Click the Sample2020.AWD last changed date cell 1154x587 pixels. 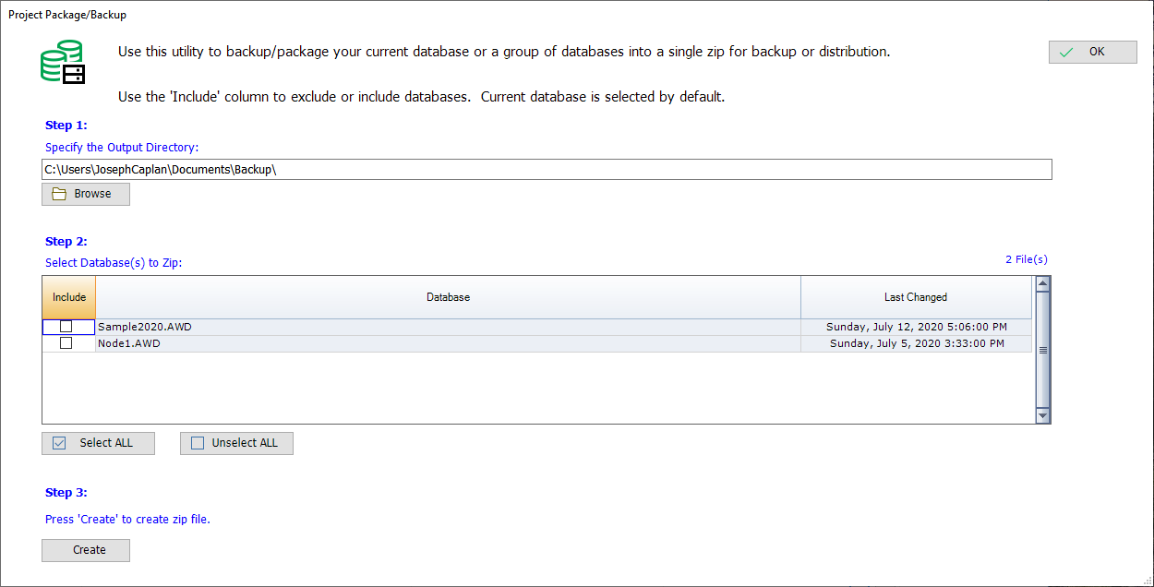pos(915,327)
